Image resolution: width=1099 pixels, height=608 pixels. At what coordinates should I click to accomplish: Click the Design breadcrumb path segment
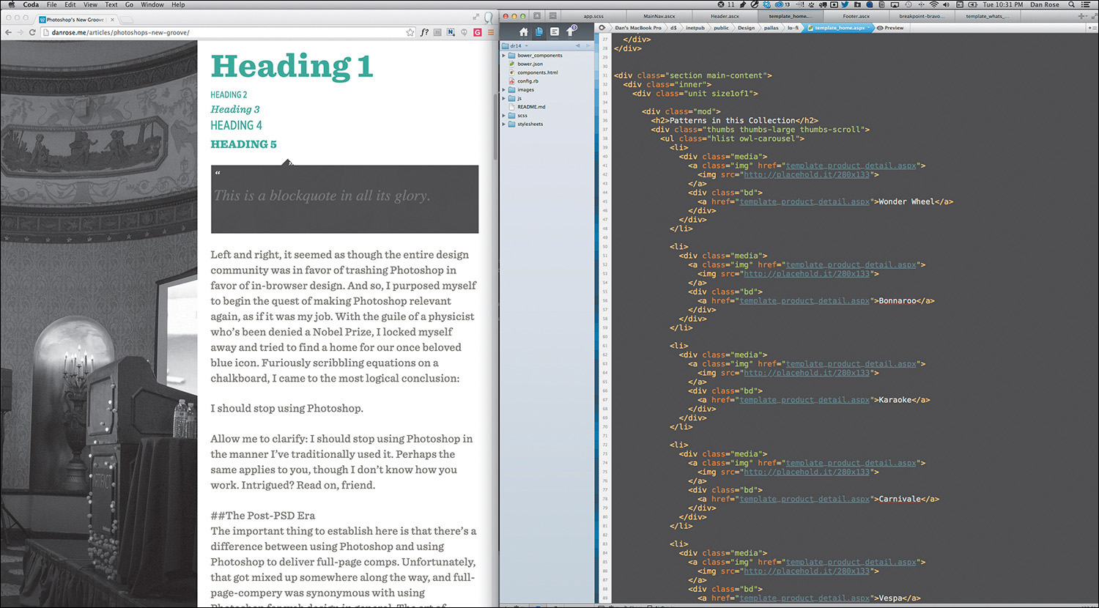click(x=746, y=28)
